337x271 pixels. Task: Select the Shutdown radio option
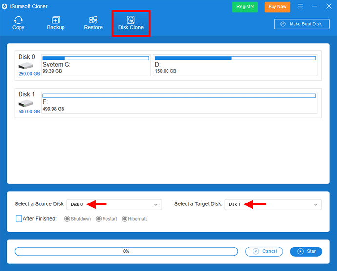point(78,219)
